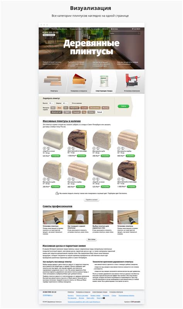Click the Высота input field in filter
The image size is (183, 309).
coord(51,103)
